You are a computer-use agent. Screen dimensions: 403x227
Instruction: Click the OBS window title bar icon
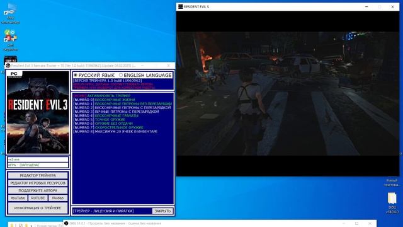pos(66,223)
